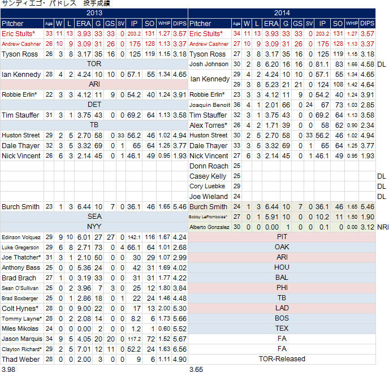
Task: Click the 3.98 total below the 2013 table
Action: pyautogui.click(x=8, y=369)
